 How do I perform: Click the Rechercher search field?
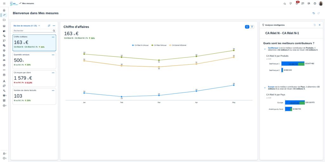(32, 31)
